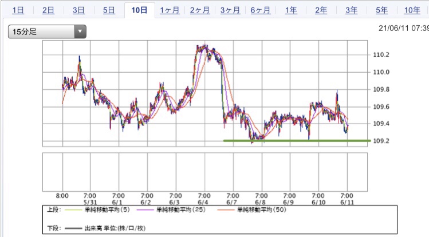
Task: Open the 3年 range link
Action: click(x=351, y=10)
